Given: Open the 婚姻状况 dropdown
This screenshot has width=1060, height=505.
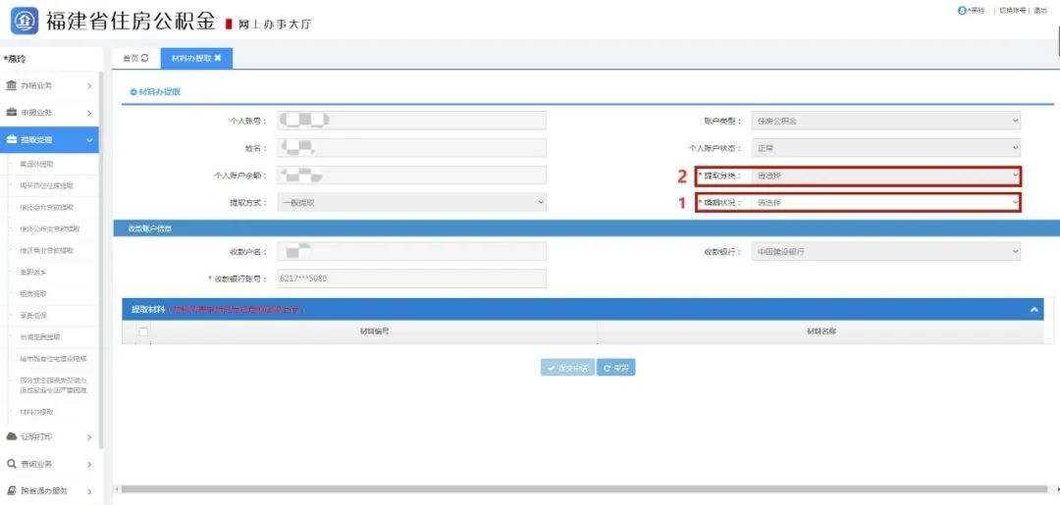Looking at the screenshot, I should (x=885, y=203).
